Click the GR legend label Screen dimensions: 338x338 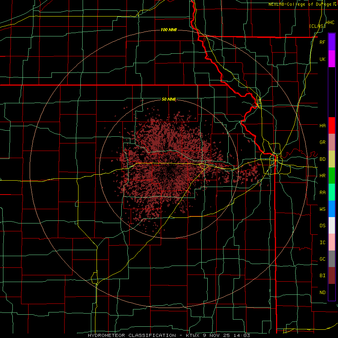coord(322,142)
